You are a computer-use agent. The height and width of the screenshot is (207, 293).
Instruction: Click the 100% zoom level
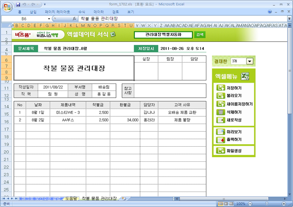241,204
